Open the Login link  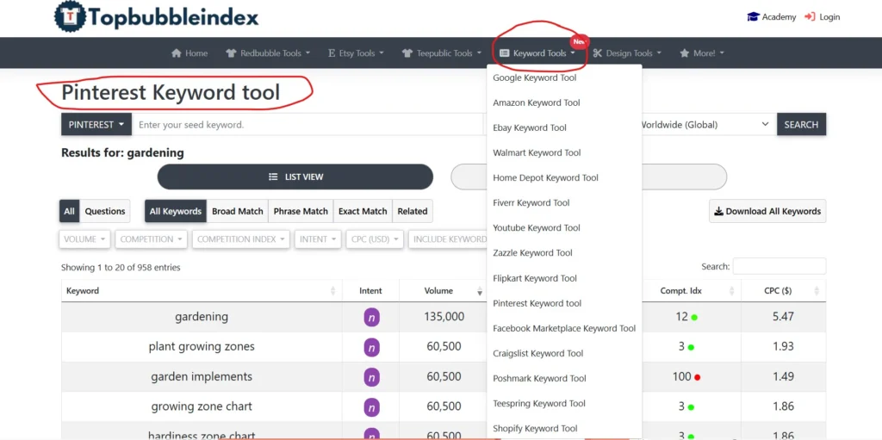click(x=823, y=17)
